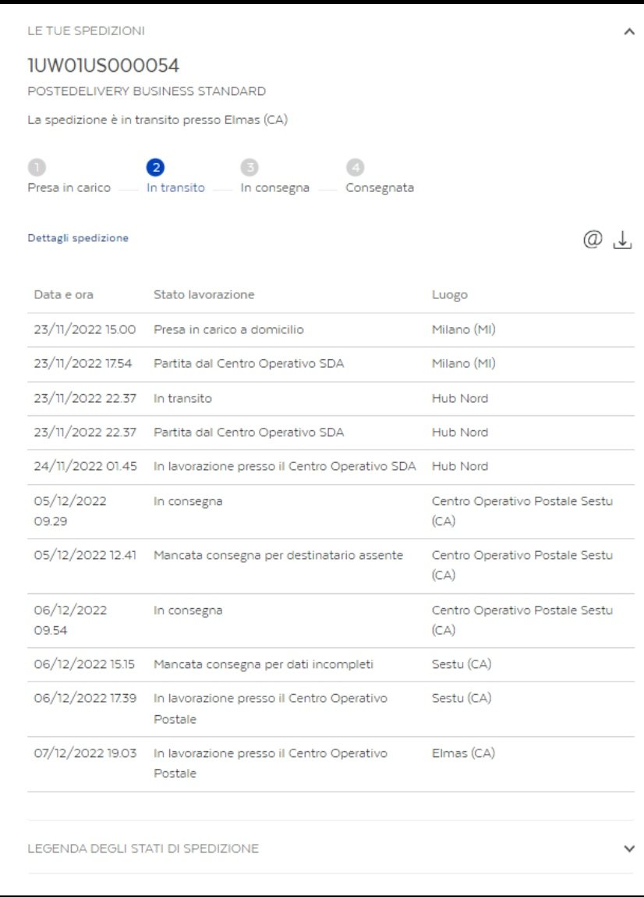This screenshot has height=897, width=644.
Task: Click date 06/12/2022 09.54 cell
Action: [x=69, y=620]
